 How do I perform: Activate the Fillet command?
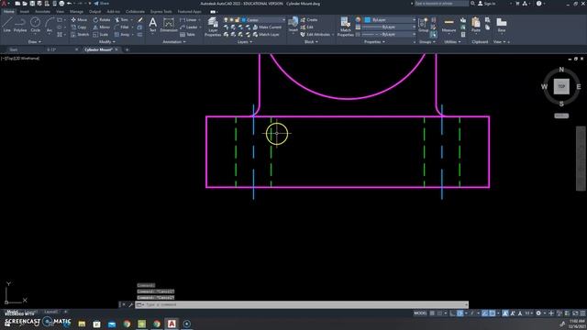(122, 27)
